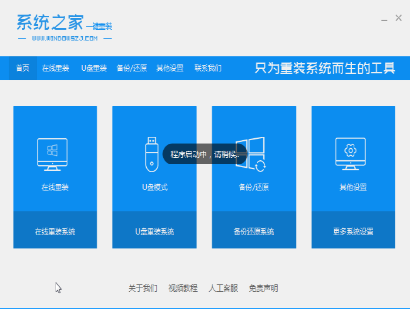Click the monitor icon for 在线重装
The width and height of the screenshot is (410, 309).
(53, 154)
